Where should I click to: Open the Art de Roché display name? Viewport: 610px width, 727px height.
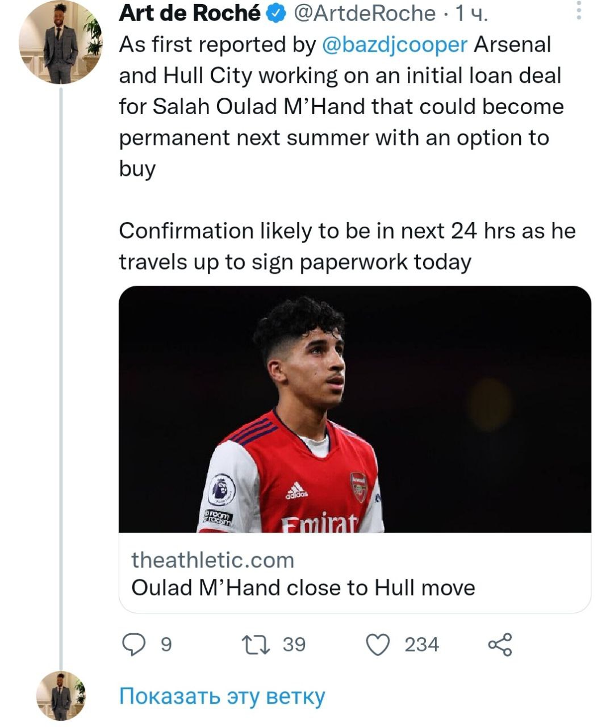click(x=190, y=13)
